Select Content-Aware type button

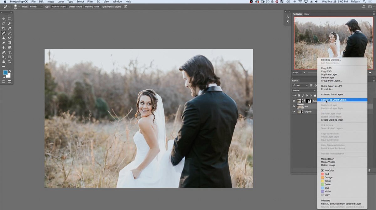[x=59, y=7]
